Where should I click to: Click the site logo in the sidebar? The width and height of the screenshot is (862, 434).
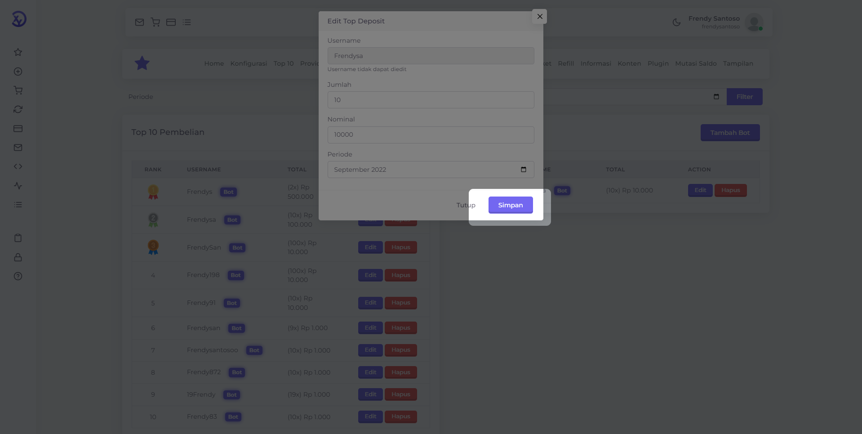click(x=18, y=19)
